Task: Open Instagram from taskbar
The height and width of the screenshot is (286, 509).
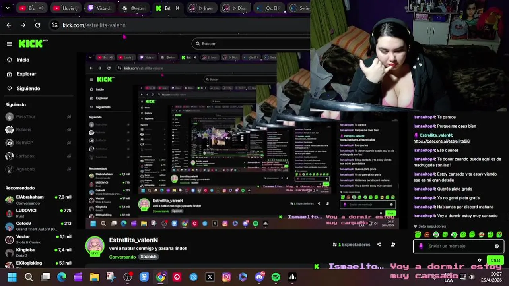Action: (226, 277)
